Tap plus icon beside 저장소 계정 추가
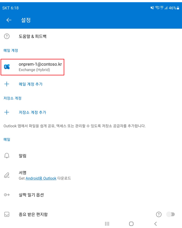The width and height of the screenshot is (182, 228). point(7,112)
